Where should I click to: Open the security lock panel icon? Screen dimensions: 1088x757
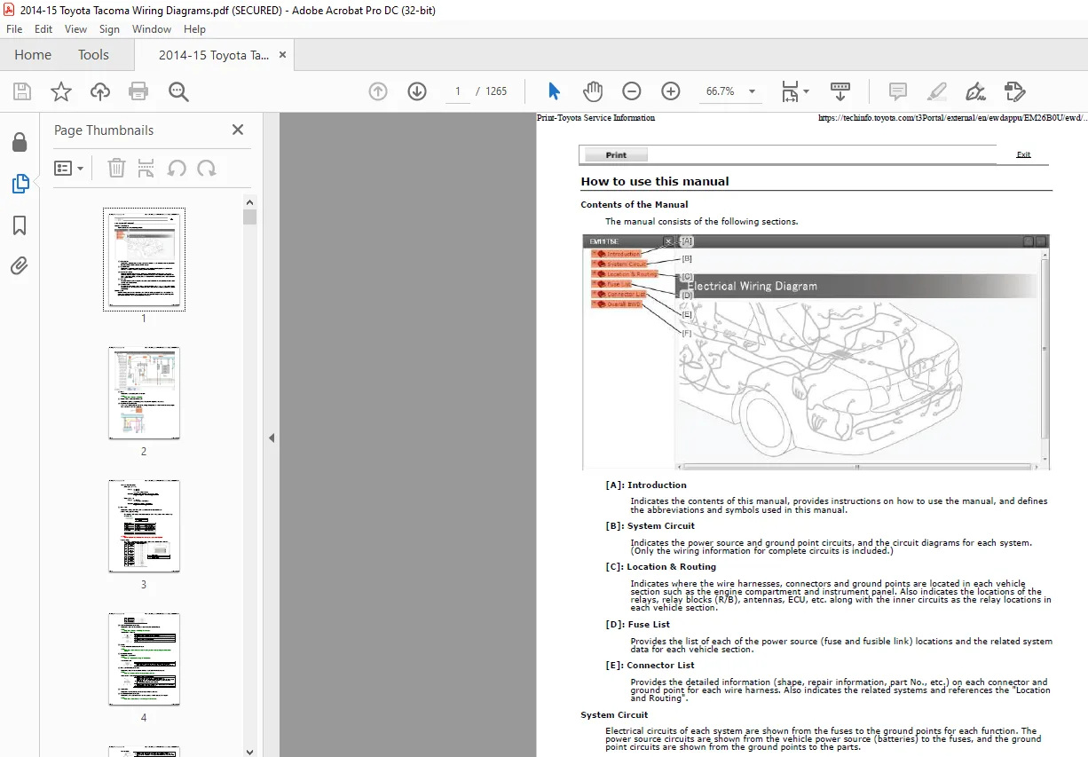[20, 142]
